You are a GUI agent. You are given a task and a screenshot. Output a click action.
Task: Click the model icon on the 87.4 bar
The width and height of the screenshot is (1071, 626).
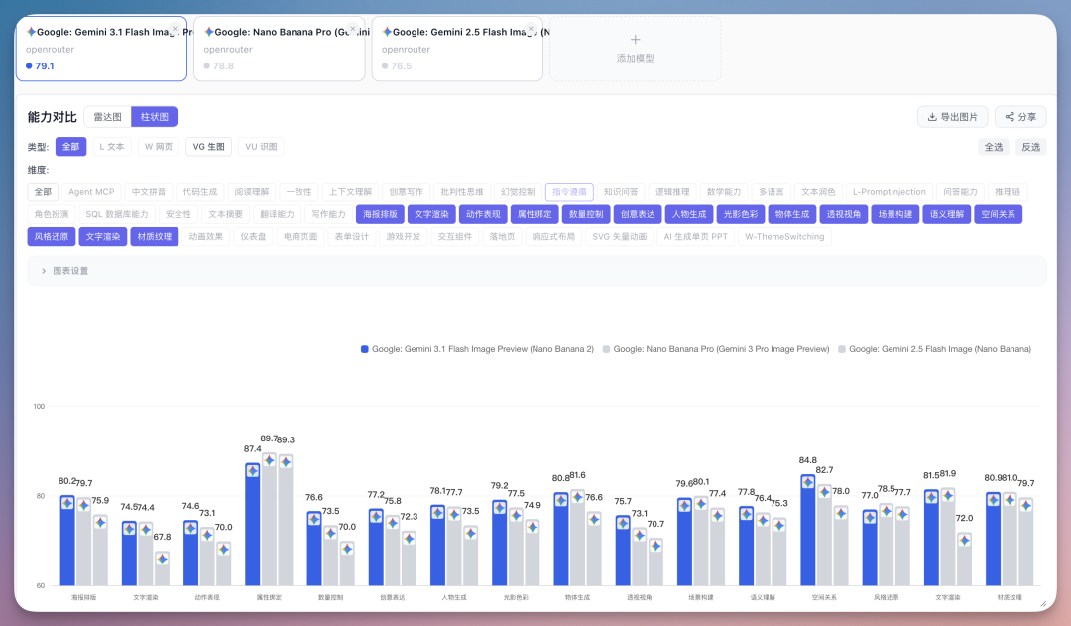(x=253, y=471)
